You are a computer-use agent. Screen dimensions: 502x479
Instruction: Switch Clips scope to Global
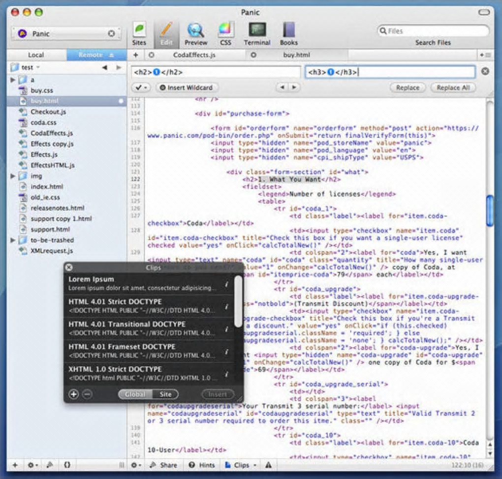click(135, 394)
